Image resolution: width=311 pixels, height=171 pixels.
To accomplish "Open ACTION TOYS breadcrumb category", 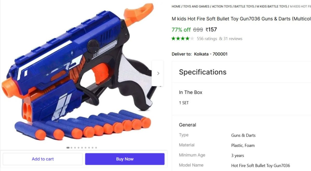I will tap(222, 6).
